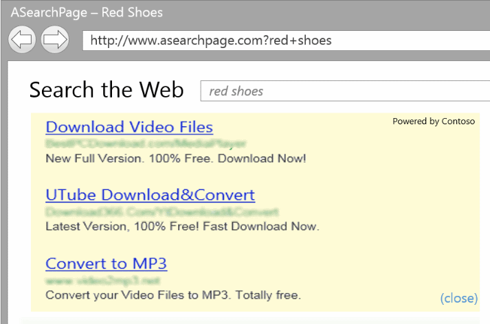Click the blurred green URL under Download Video Files
The image size is (490, 324).
click(146, 143)
